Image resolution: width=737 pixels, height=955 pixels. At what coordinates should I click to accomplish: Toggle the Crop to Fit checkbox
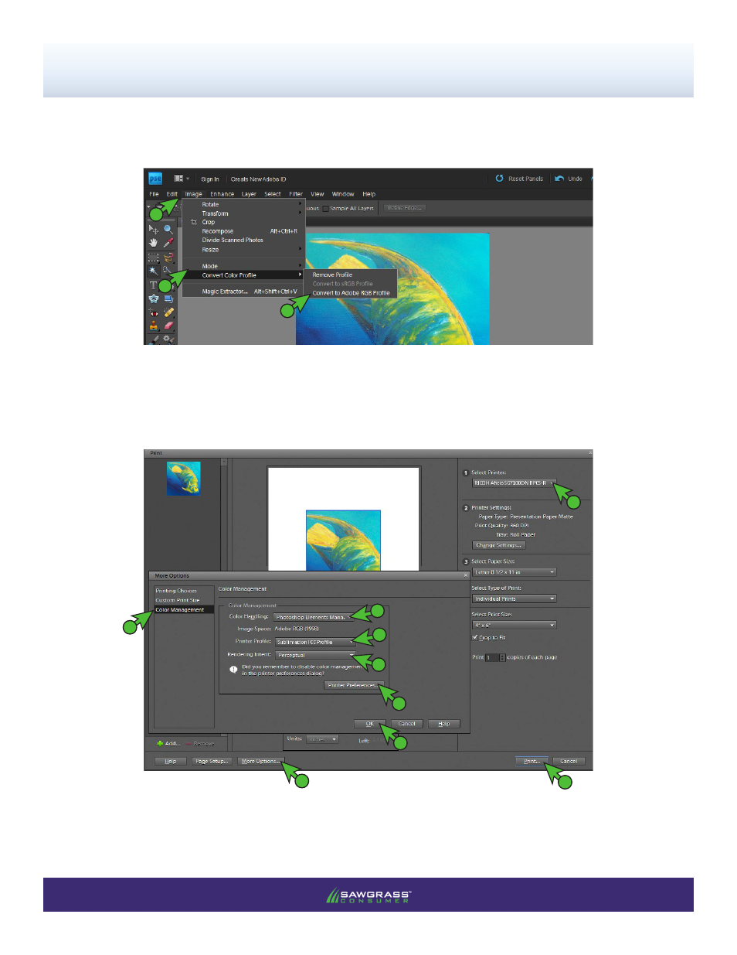[x=475, y=638]
